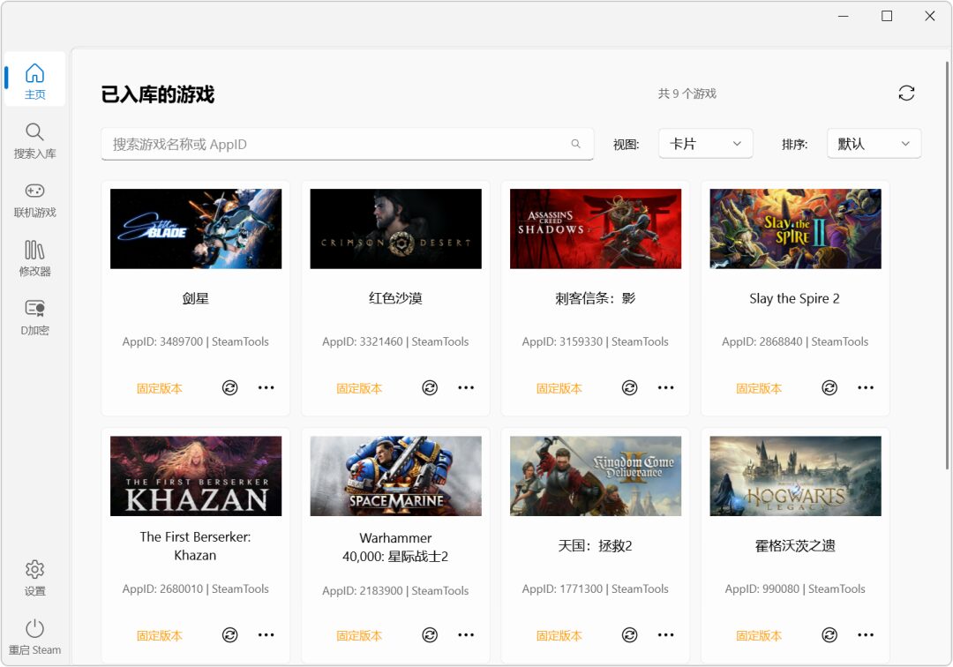Click the sync icon on 天国：拯救2 card
This screenshot has height=667, width=953.
[630, 635]
